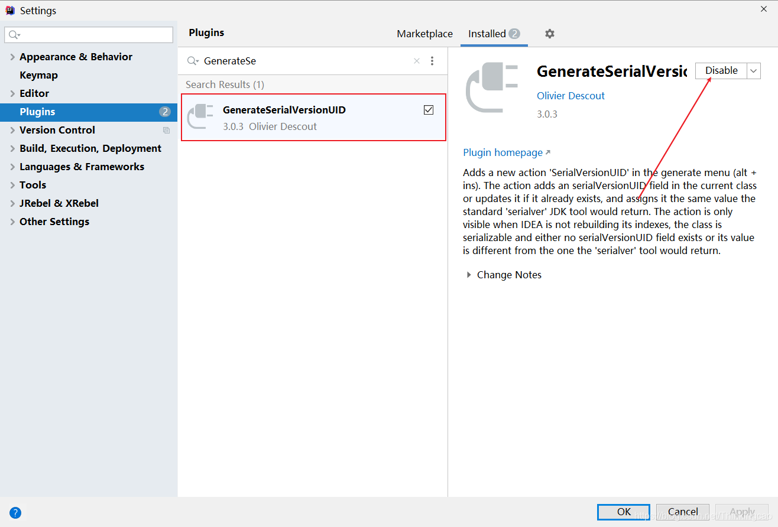Select the GenerateSerialVersionUID plugin row
The width and height of the screenshot is (778, 527).
313,117
